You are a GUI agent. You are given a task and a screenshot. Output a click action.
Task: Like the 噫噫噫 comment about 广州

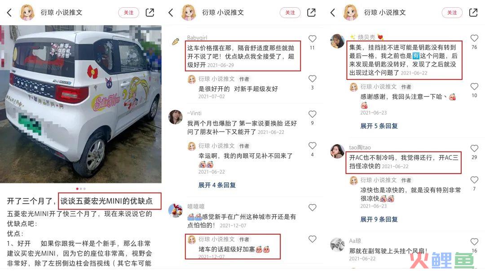(313, 208)
